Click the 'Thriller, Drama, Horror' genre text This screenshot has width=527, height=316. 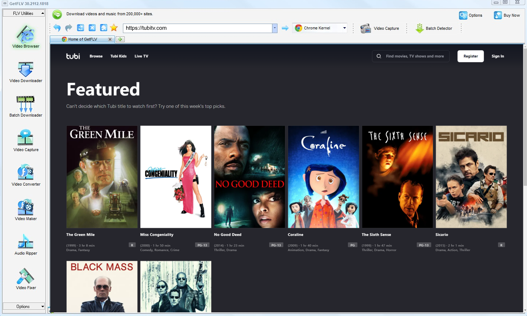[379, 250]
